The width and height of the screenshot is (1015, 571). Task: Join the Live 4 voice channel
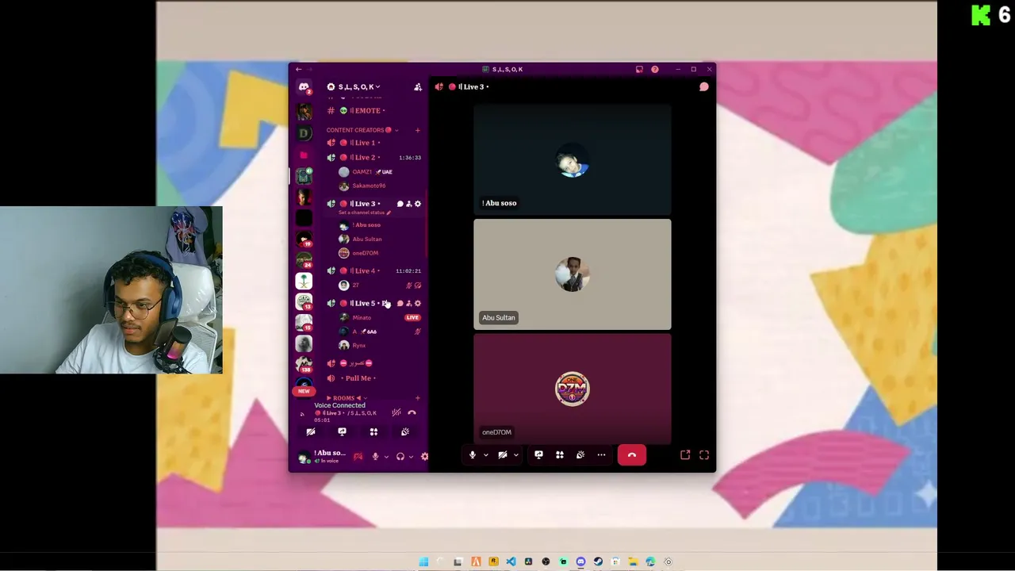(x=373, y=270)
